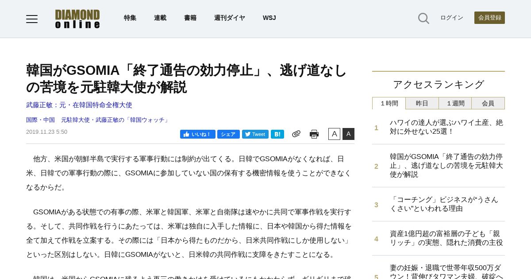The height and width of the screenshot is (279, 531).
Task: Open the hamburger menu
Action: pos(32,19)
